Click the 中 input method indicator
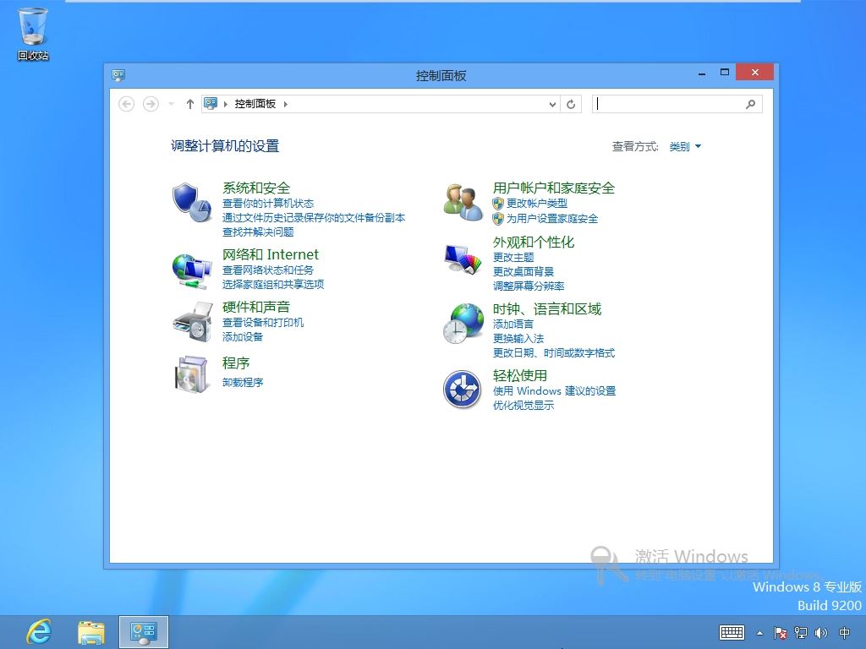This screenshot has width=866, height=649. coord(845,633)
